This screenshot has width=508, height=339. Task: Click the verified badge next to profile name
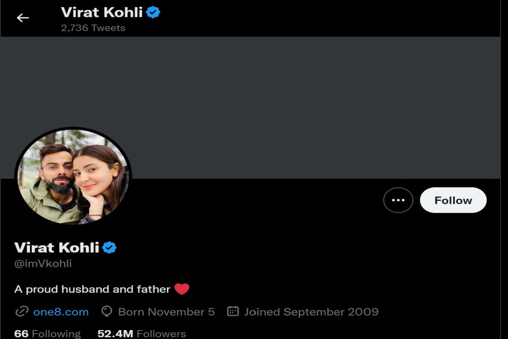click(109, 247)
